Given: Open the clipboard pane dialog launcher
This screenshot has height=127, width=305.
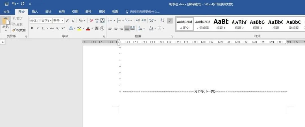Looking at the screenshot, I should click(x=26, y=37).
